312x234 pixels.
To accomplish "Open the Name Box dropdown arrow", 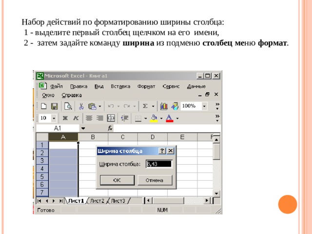I will pyautogui.click(x=83, y=128).
